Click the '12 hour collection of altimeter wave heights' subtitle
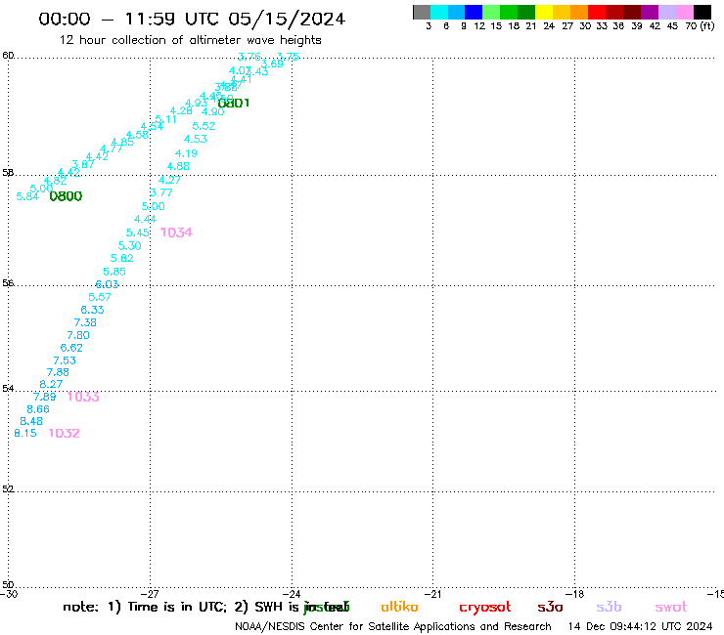 pos(190,40)
